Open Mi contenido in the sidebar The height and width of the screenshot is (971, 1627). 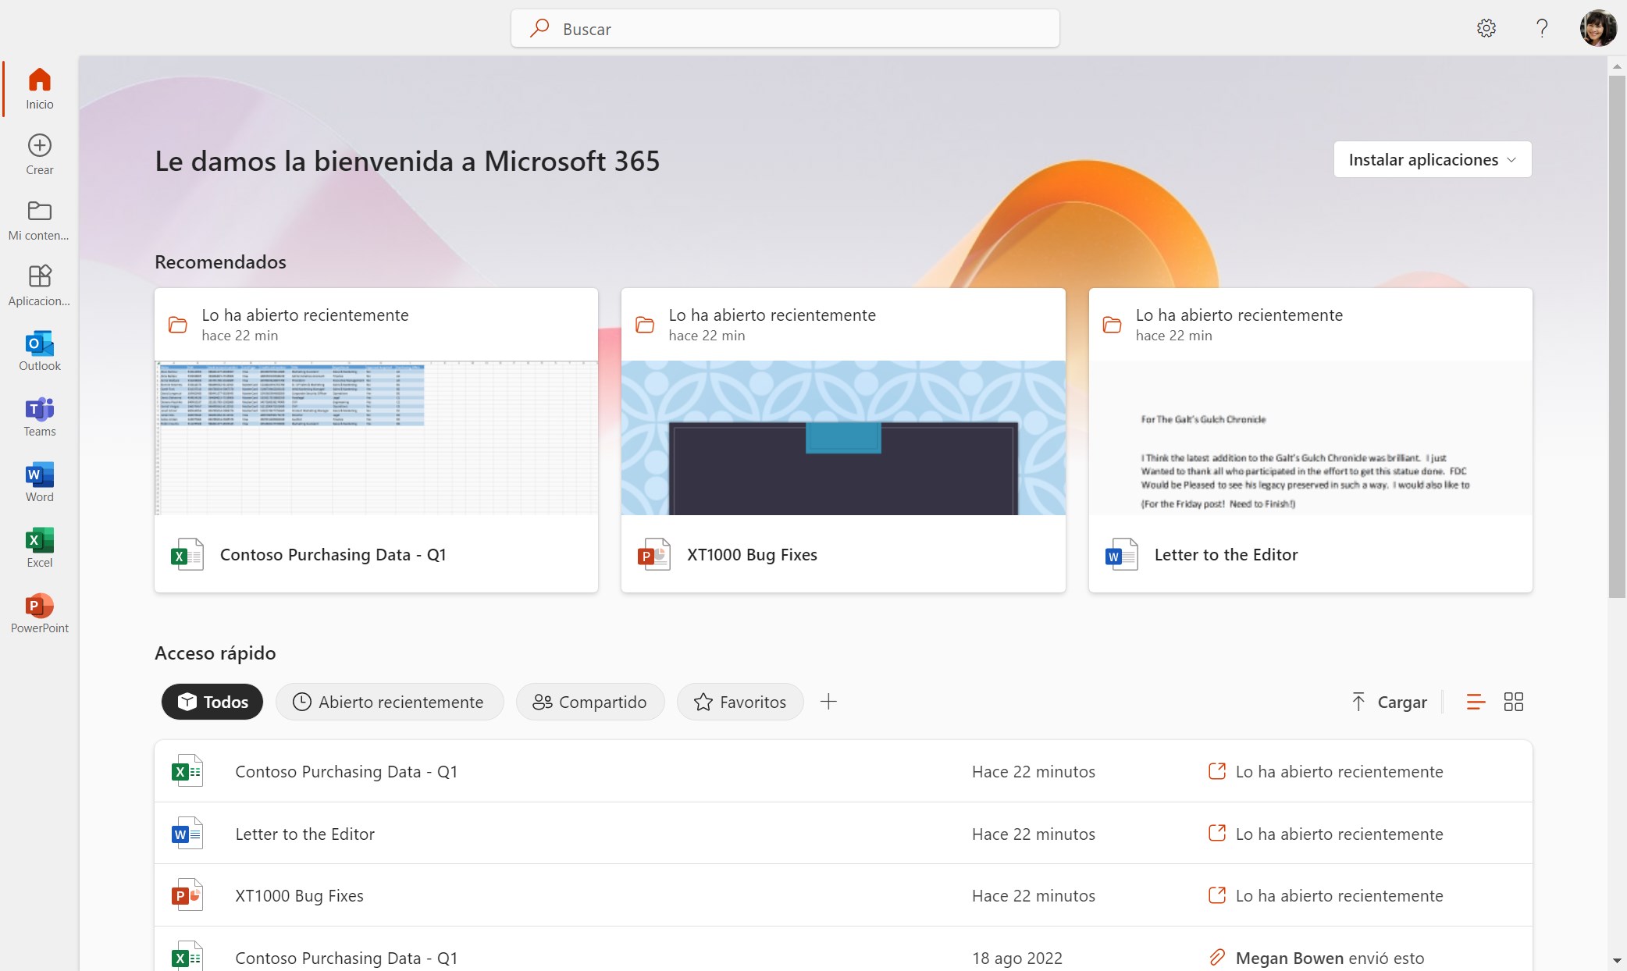(x=38, y=219)
